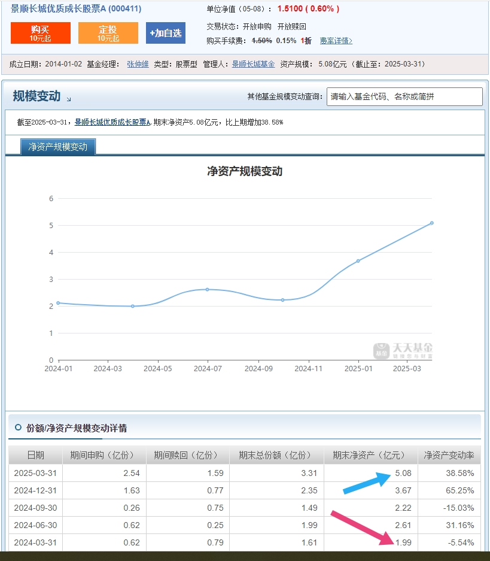The image size is (490, 561).
Task: Click the chart data point near 2025-01
Action: (x=358, y=261)
